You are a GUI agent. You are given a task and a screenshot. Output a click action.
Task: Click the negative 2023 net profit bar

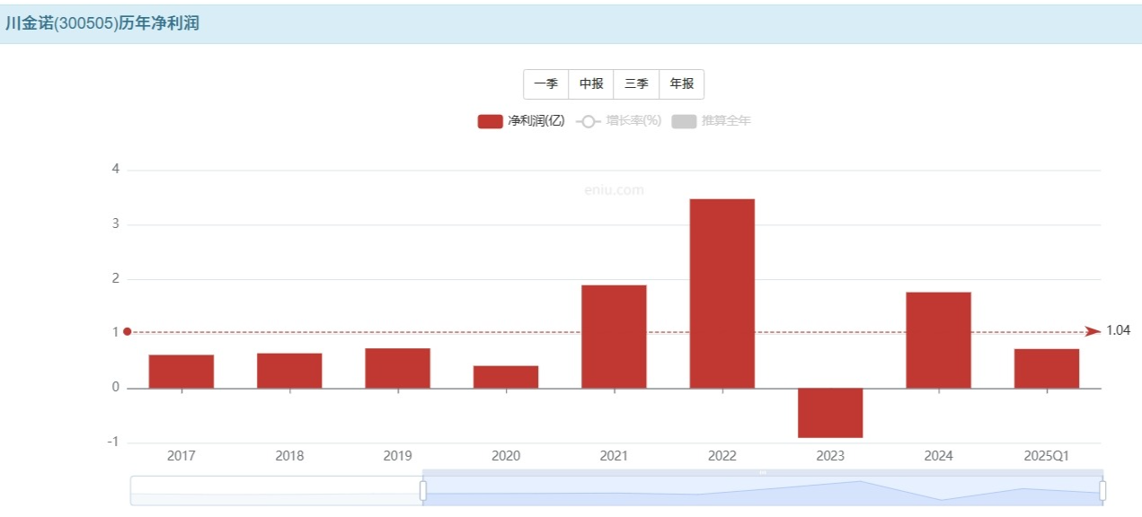pos(830,413)
